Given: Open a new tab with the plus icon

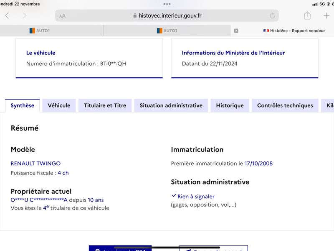Looking at the screenshot, I should pyautogui.click(x=326, y=15).
